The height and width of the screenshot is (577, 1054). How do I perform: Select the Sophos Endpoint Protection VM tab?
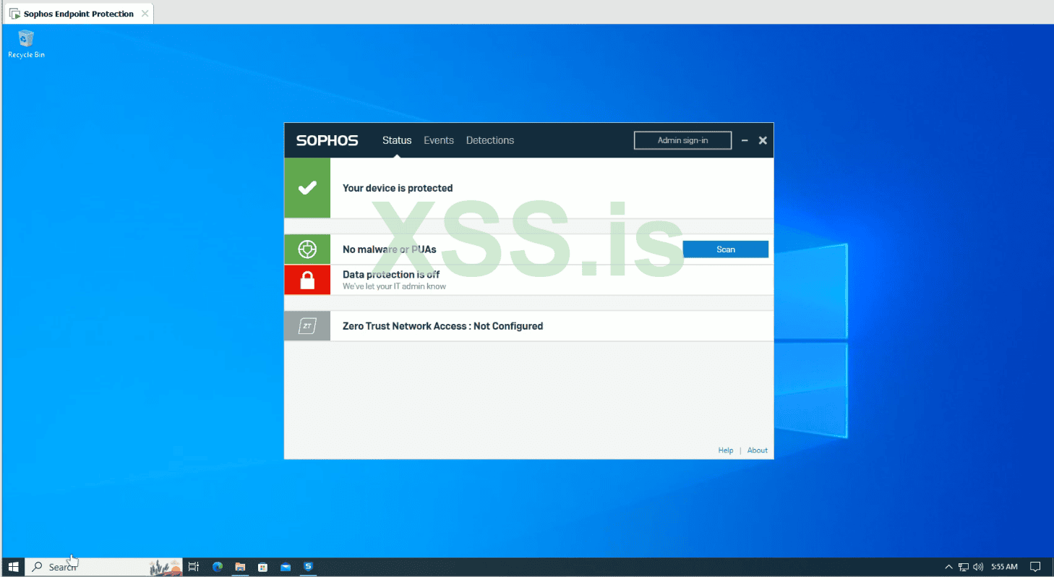coord(78,14)
